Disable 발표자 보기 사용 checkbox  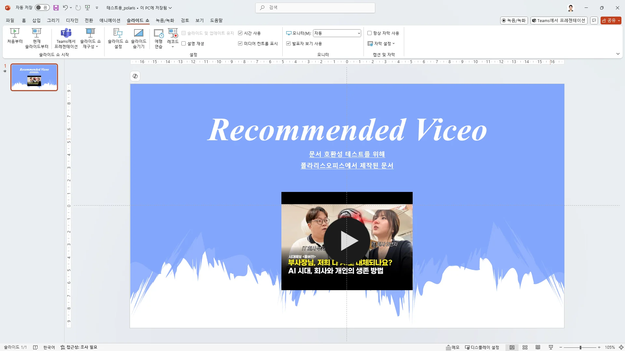coord(288,44)
